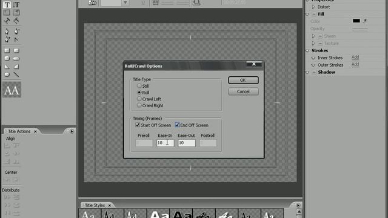This screenshot has width=388, height=218.
Task: Pick fill color with the eyedropper
Action: 365,21
